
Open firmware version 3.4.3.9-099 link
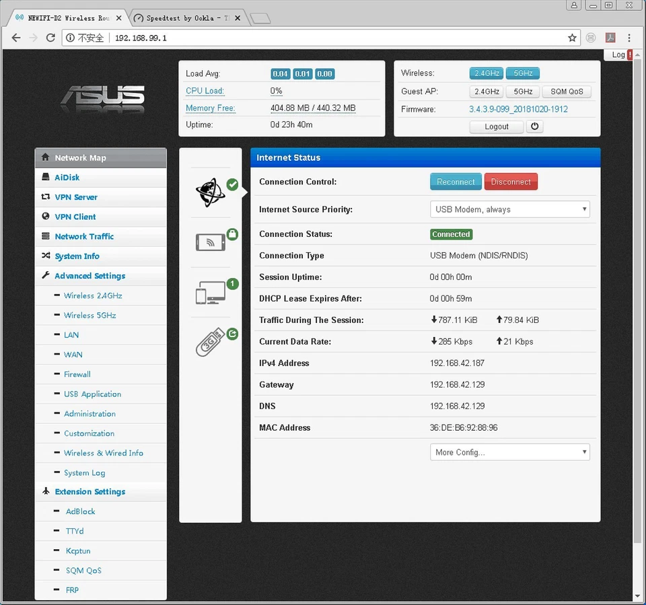pyautogui.click(x=518, y=109)
